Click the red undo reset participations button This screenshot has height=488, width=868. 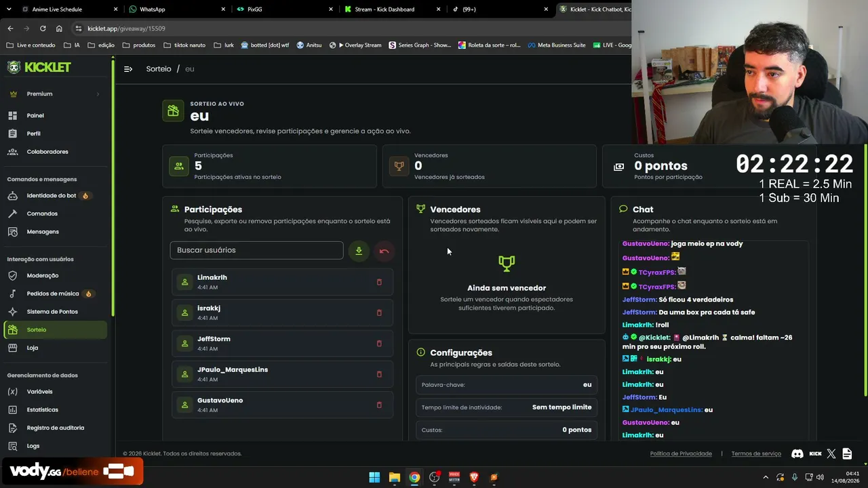click(384, 251)
